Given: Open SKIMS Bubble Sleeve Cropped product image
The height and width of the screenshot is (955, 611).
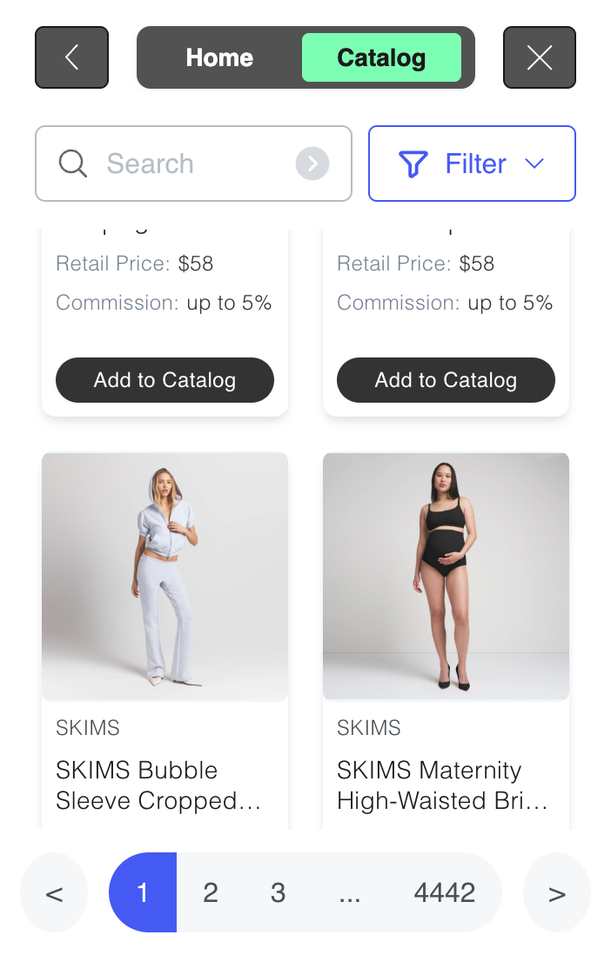Looking at the screenshot, I should [164, 576].
